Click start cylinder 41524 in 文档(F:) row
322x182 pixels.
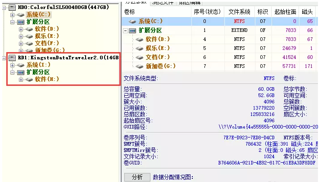(x=289, y=57)
